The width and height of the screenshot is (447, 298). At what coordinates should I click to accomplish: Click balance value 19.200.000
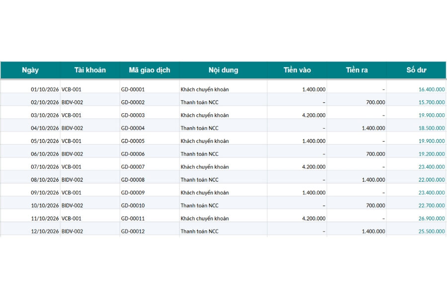[431, 153]
